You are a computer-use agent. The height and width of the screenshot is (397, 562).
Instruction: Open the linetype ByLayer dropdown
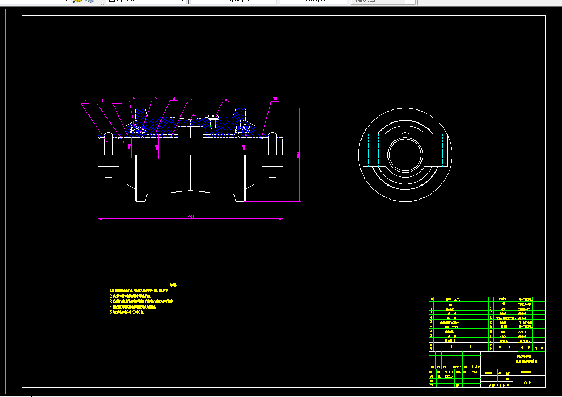coord(233,1)
